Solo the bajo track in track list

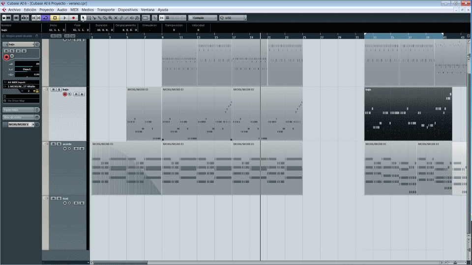(59, 89)
